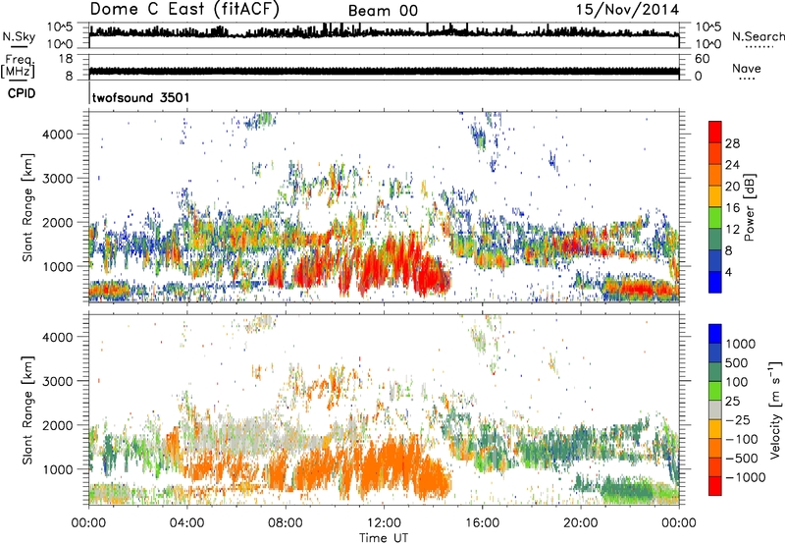Click the 'Power [dB]' color bar title
Viewport: 785px width, 544px height.
tap(750, 207)
